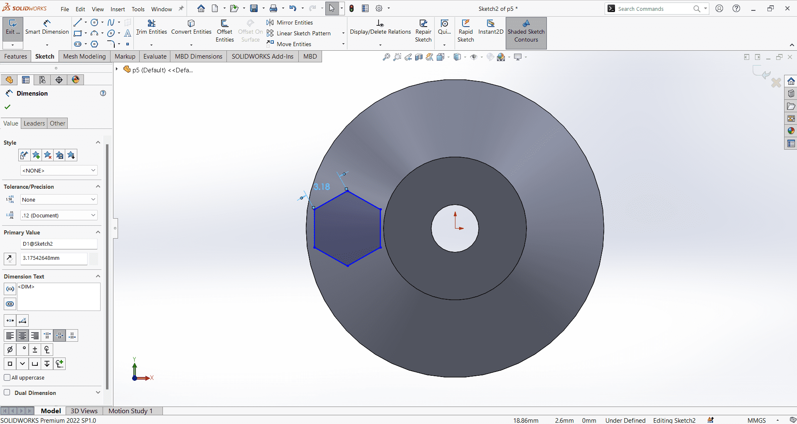Select the Straight Slot tool

coord(78,44)
